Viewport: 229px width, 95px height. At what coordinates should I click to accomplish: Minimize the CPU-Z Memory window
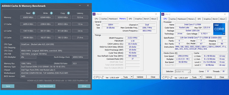coord(140,14)
